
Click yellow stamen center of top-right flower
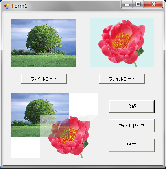[121, 40]
